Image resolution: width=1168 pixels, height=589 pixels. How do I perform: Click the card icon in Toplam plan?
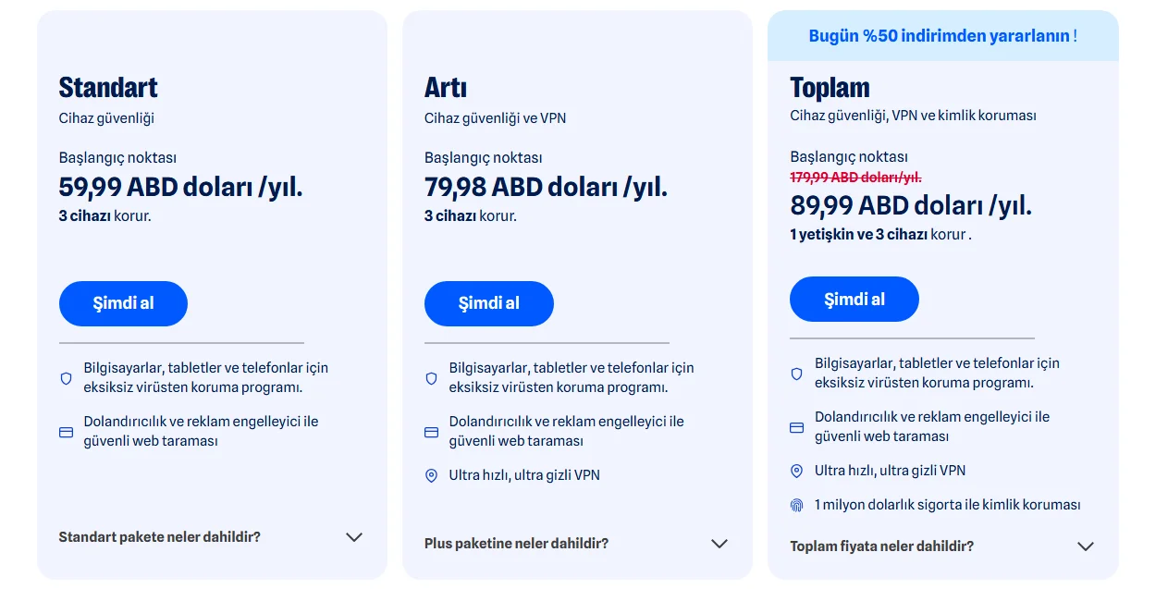coord(796,427)
